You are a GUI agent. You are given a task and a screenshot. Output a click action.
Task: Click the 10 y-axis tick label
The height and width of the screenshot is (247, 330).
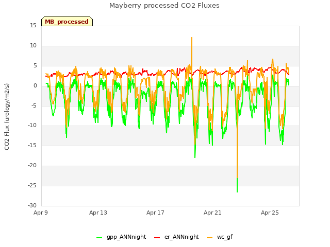33,46
